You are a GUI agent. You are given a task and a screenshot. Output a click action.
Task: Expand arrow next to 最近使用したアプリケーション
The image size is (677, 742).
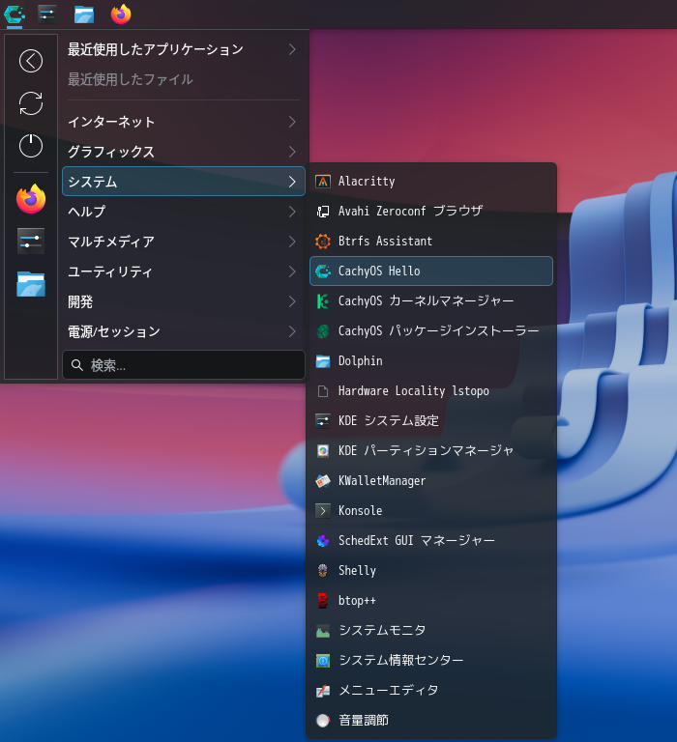click(292, 49)
